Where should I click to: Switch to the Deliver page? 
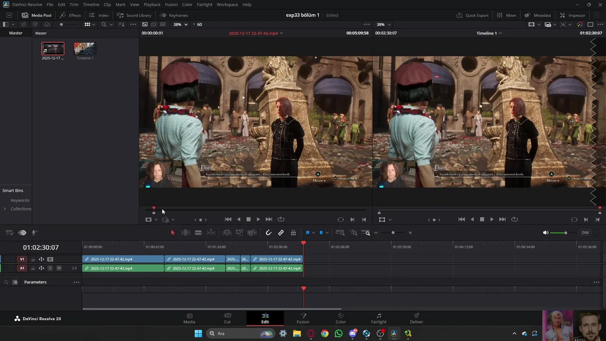417,318
